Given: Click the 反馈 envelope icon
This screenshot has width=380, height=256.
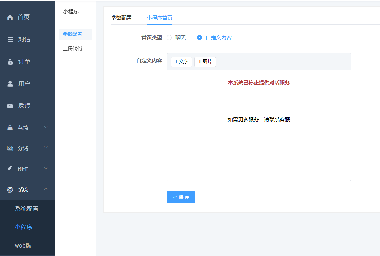Looking at the screenshot, I should click(10, 105).
